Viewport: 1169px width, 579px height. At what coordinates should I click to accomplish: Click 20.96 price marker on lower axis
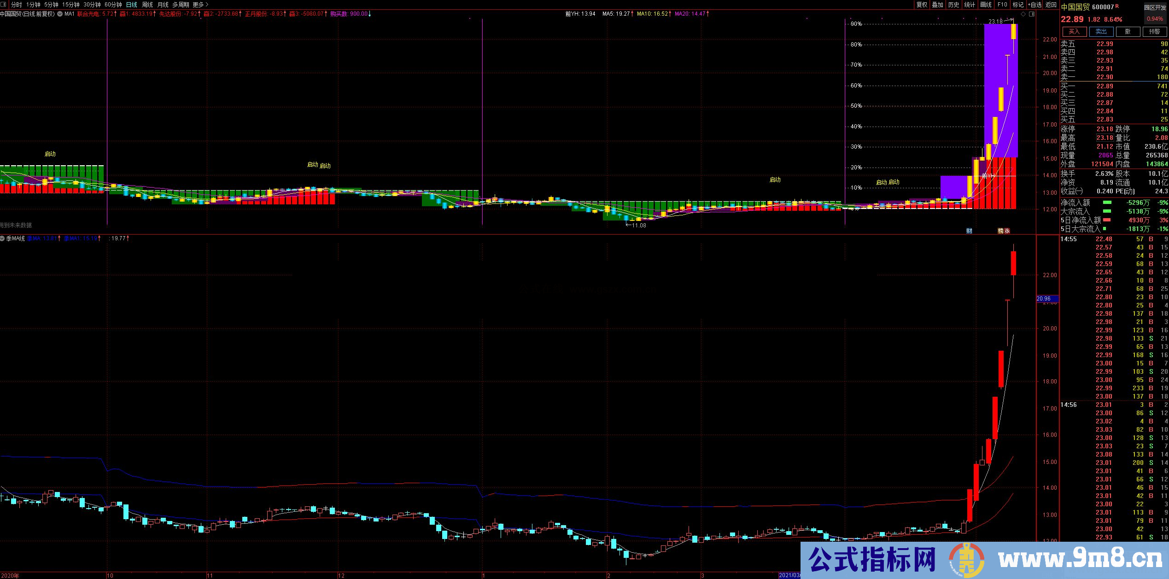click(x=1047, y=299)
